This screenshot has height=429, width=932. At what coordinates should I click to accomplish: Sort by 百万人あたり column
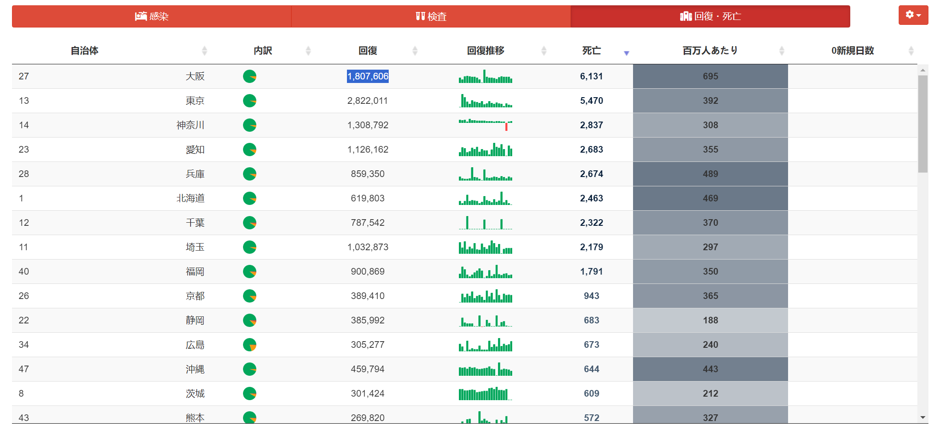pos(710,51)
